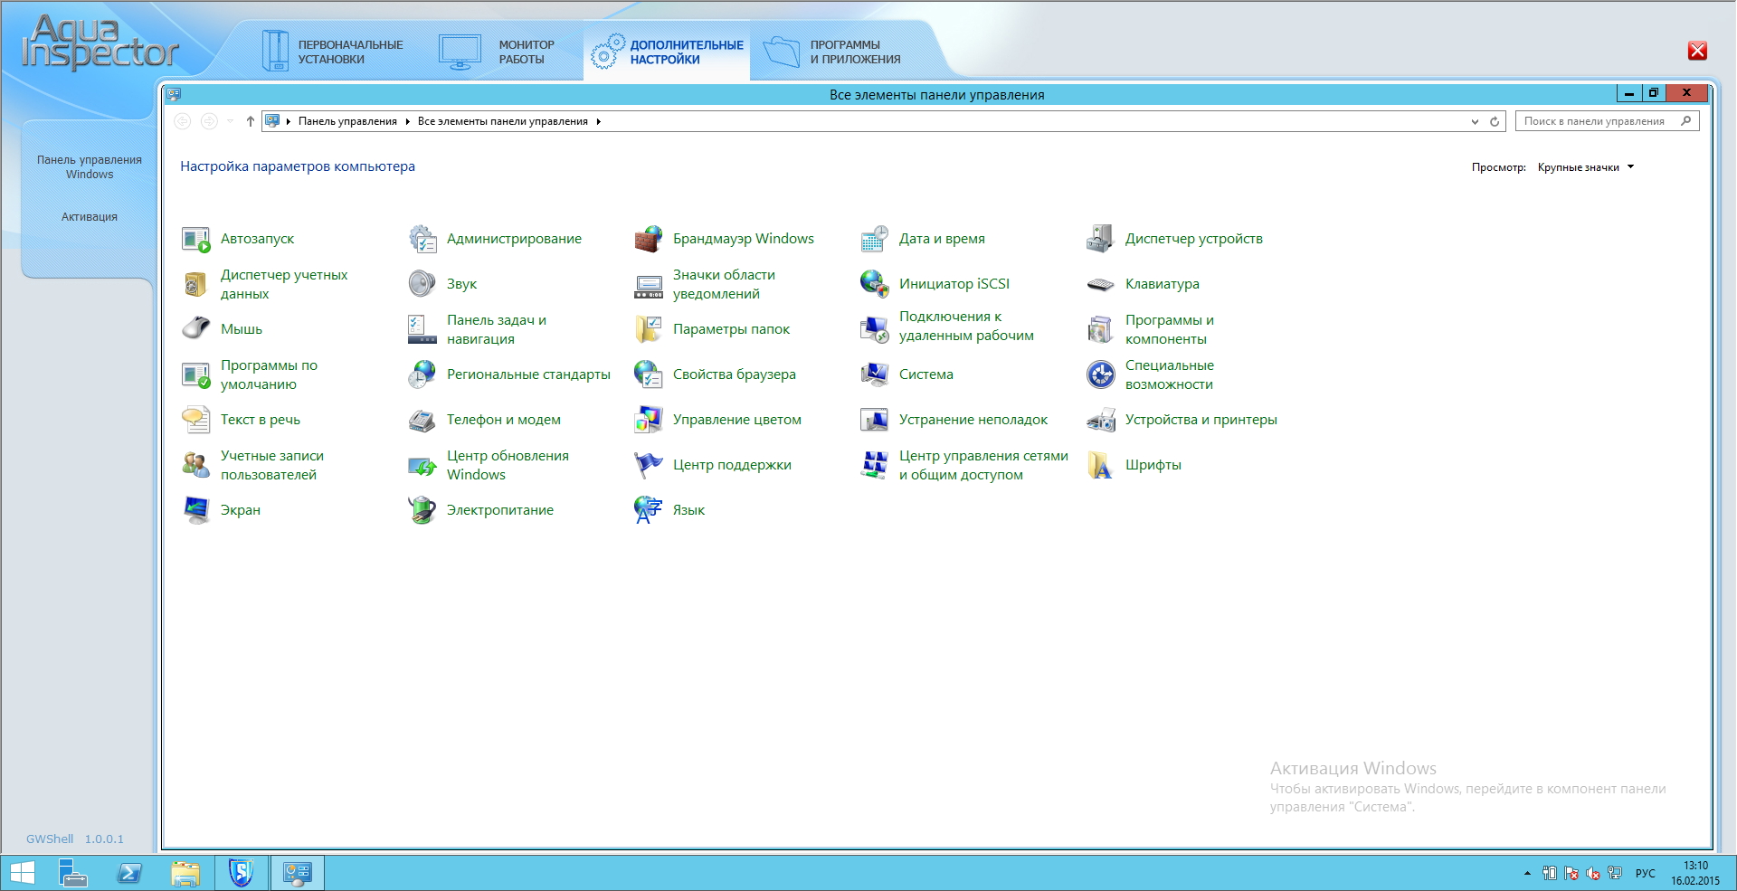Viewport: 1737px width, 891px height.
Task: Open Панель задач и навигация icon
Action: tap(422, 329)
